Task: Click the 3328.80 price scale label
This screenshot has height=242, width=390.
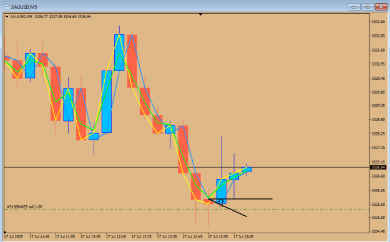Action: [x=378, y=120]
